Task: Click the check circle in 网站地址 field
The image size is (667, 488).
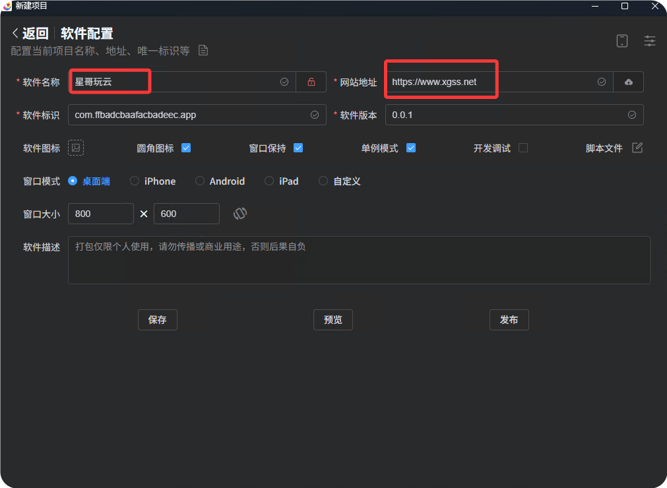Action: [x=602, y=82]
